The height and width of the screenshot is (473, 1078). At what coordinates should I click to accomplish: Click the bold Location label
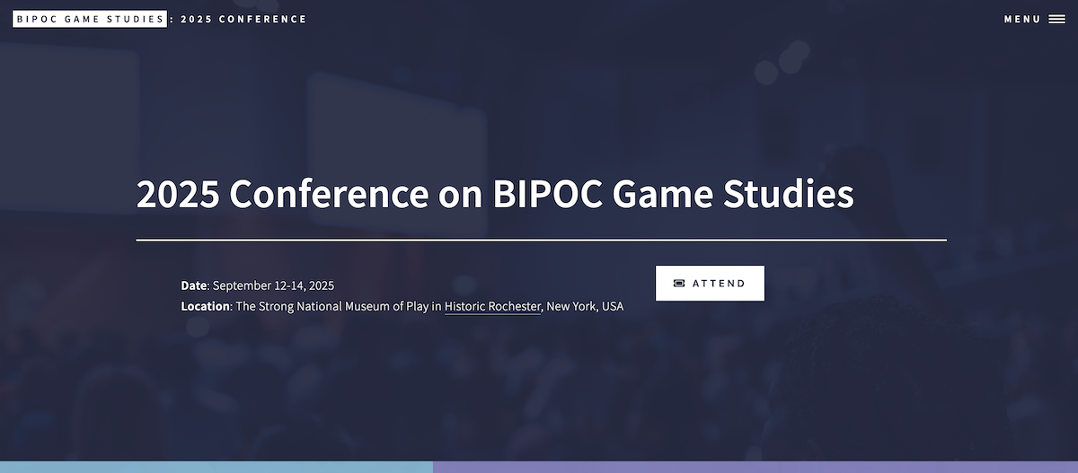point(206,307)
